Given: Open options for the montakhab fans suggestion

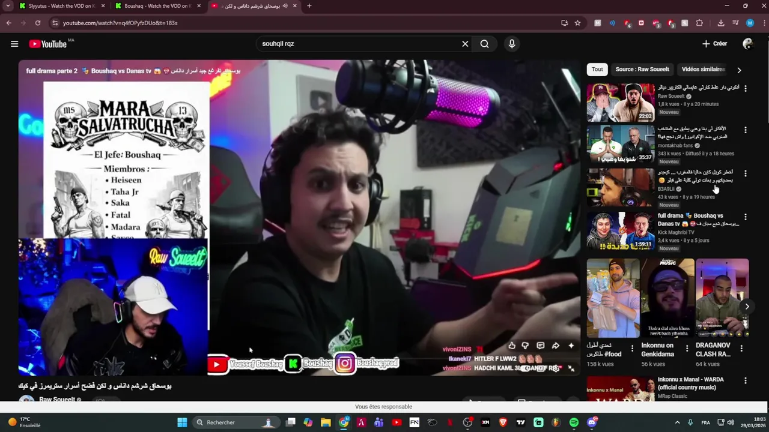Looking at the screenshot, I should pos(746,130).
